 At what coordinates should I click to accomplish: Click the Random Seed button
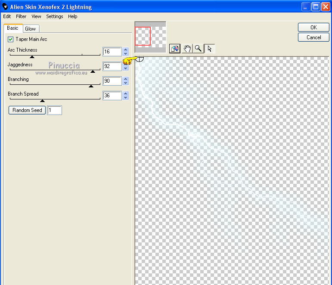click(x=27, y=110)
